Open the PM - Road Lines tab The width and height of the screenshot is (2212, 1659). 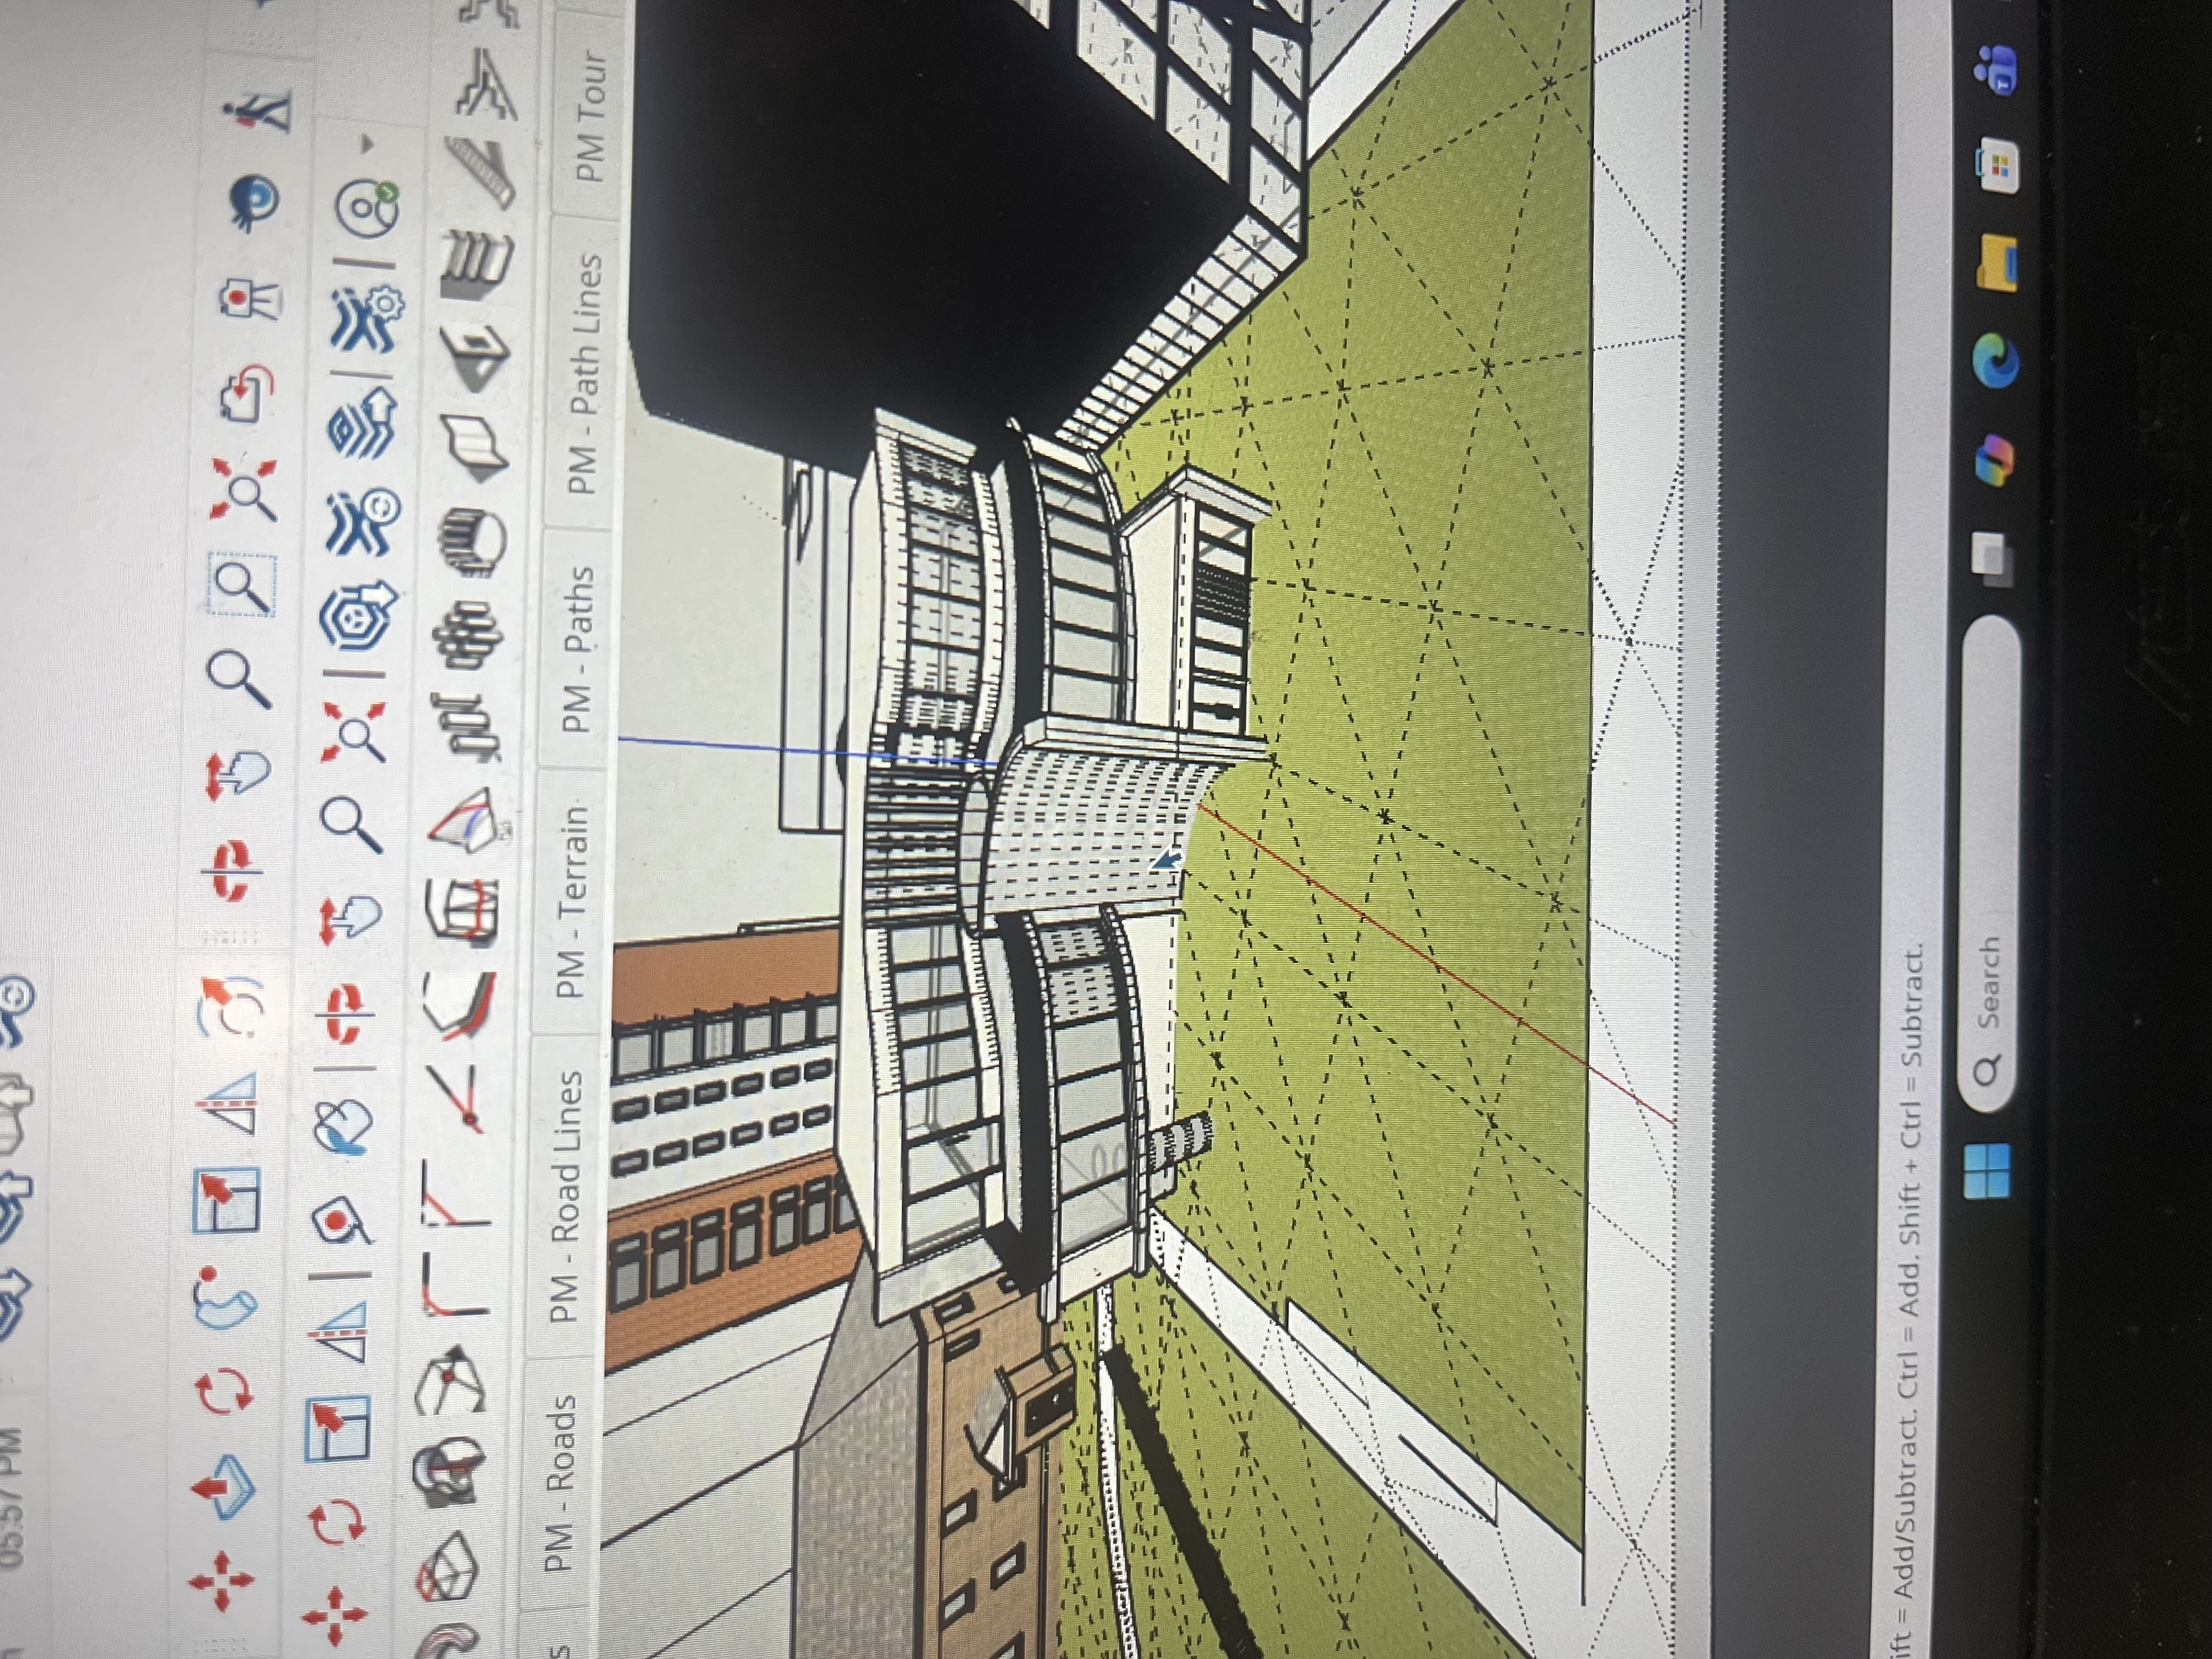pyautogui.click(x=566, y=1195)
